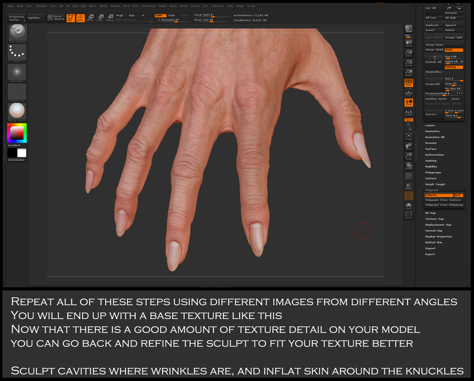Screen dimensions: 474x381
Task: Click the Zoom document icon
Action: [x=409, y=53]
